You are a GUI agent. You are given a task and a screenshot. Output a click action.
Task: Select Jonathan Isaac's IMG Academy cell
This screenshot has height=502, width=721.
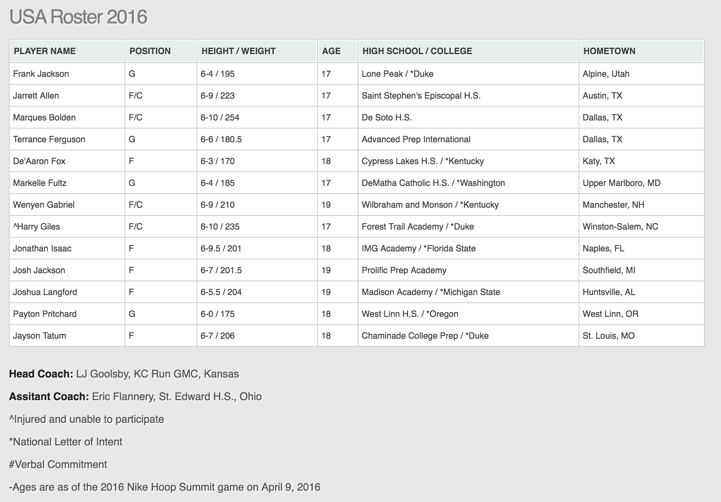(x=419, y=249)
